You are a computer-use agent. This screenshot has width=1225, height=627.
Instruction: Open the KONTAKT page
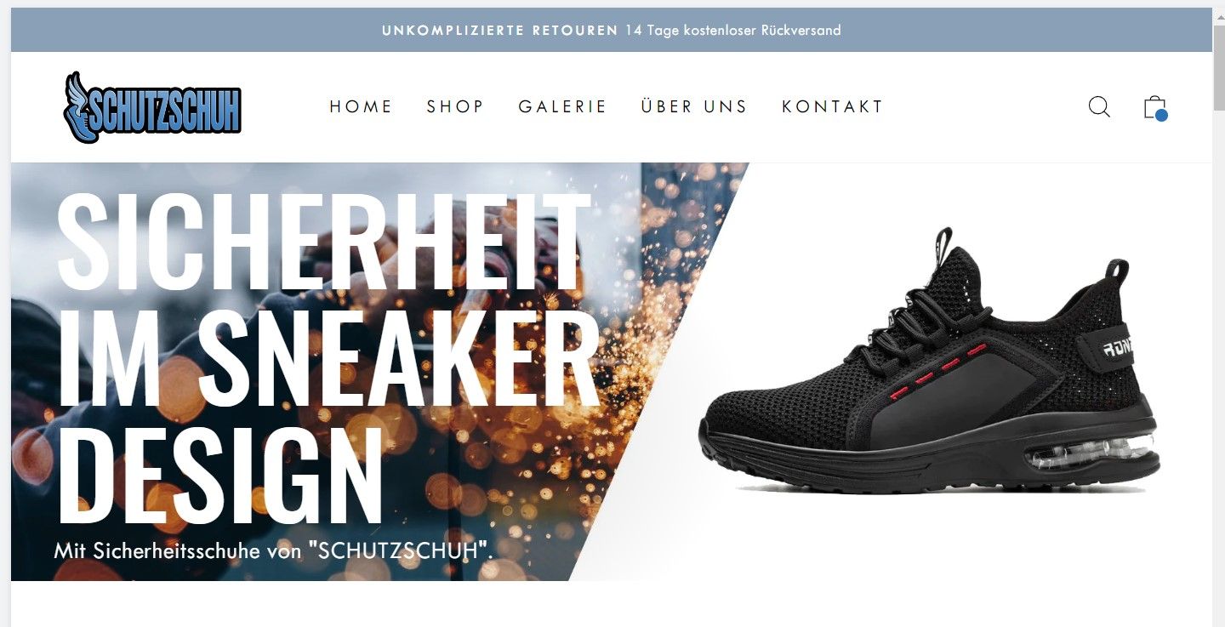(833, 106)
